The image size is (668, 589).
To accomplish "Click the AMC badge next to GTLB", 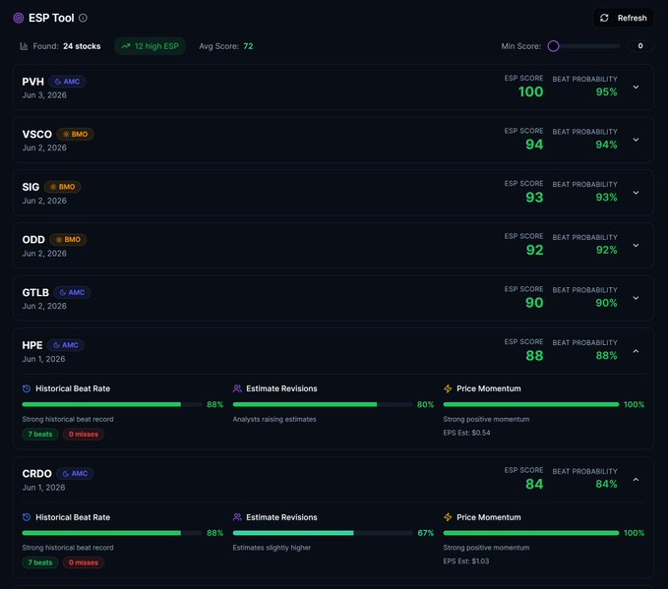I will coord(72,293).
